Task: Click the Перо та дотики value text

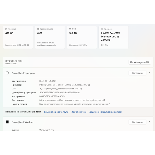Action: [x=74, y=104]
